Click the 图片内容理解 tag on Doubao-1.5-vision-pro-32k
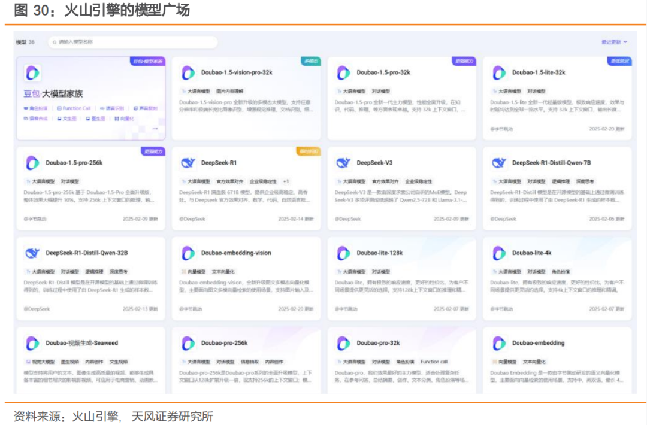 pos(230,91)
